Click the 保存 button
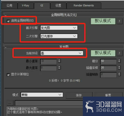 [x=79, y=95]
